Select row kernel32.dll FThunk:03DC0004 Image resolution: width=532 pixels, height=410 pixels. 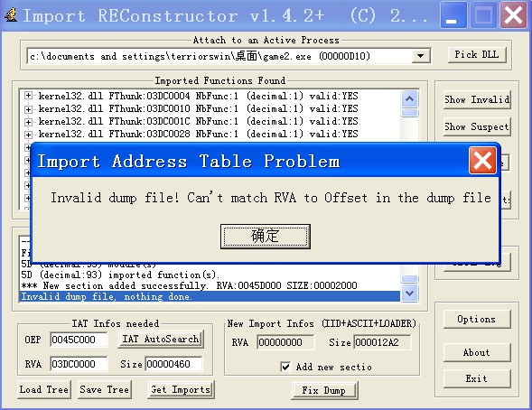click(198, 96)
